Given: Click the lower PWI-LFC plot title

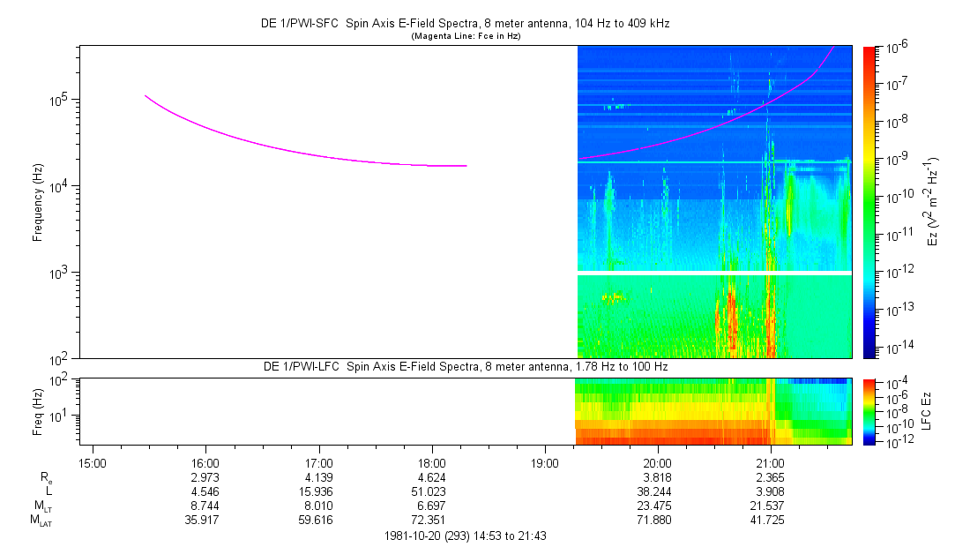Looking at the screenshot, I should (x=466, y=366).
